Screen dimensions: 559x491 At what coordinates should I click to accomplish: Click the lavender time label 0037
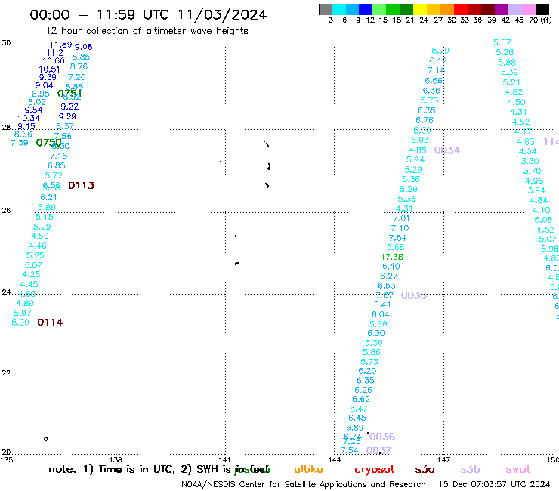coord(378,451)
